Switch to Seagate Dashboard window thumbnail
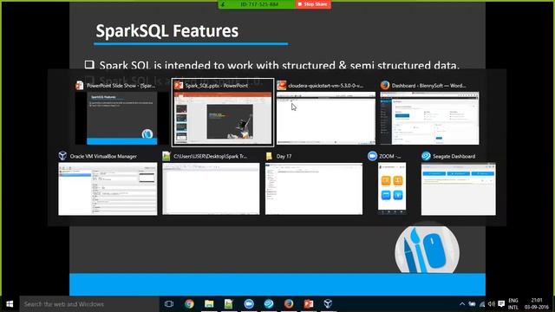This screenshot has height=312, width=555. coord(459,189)
